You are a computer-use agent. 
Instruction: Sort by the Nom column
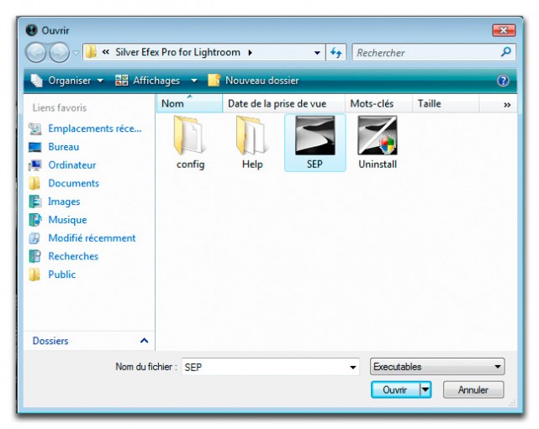189,103
